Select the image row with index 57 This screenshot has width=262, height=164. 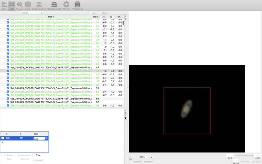62,102
